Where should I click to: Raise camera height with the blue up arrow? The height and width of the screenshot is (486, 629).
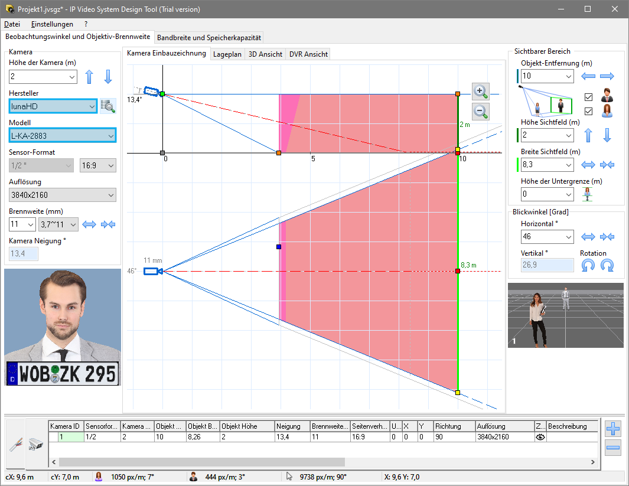point(89,77)
